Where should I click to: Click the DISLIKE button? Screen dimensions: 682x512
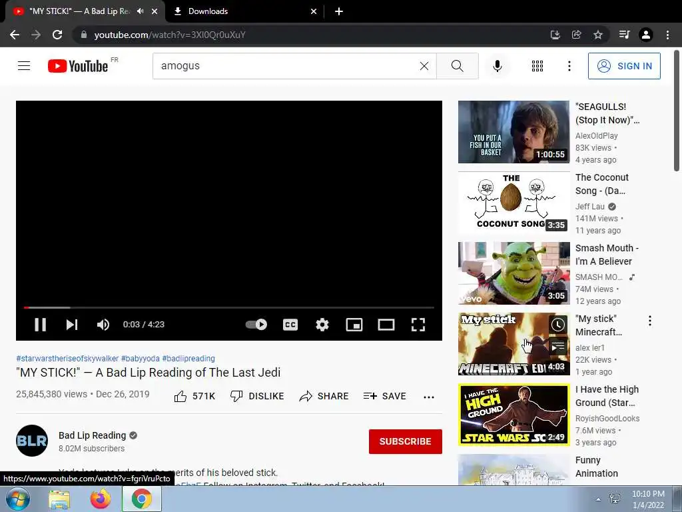click(257, 396)
